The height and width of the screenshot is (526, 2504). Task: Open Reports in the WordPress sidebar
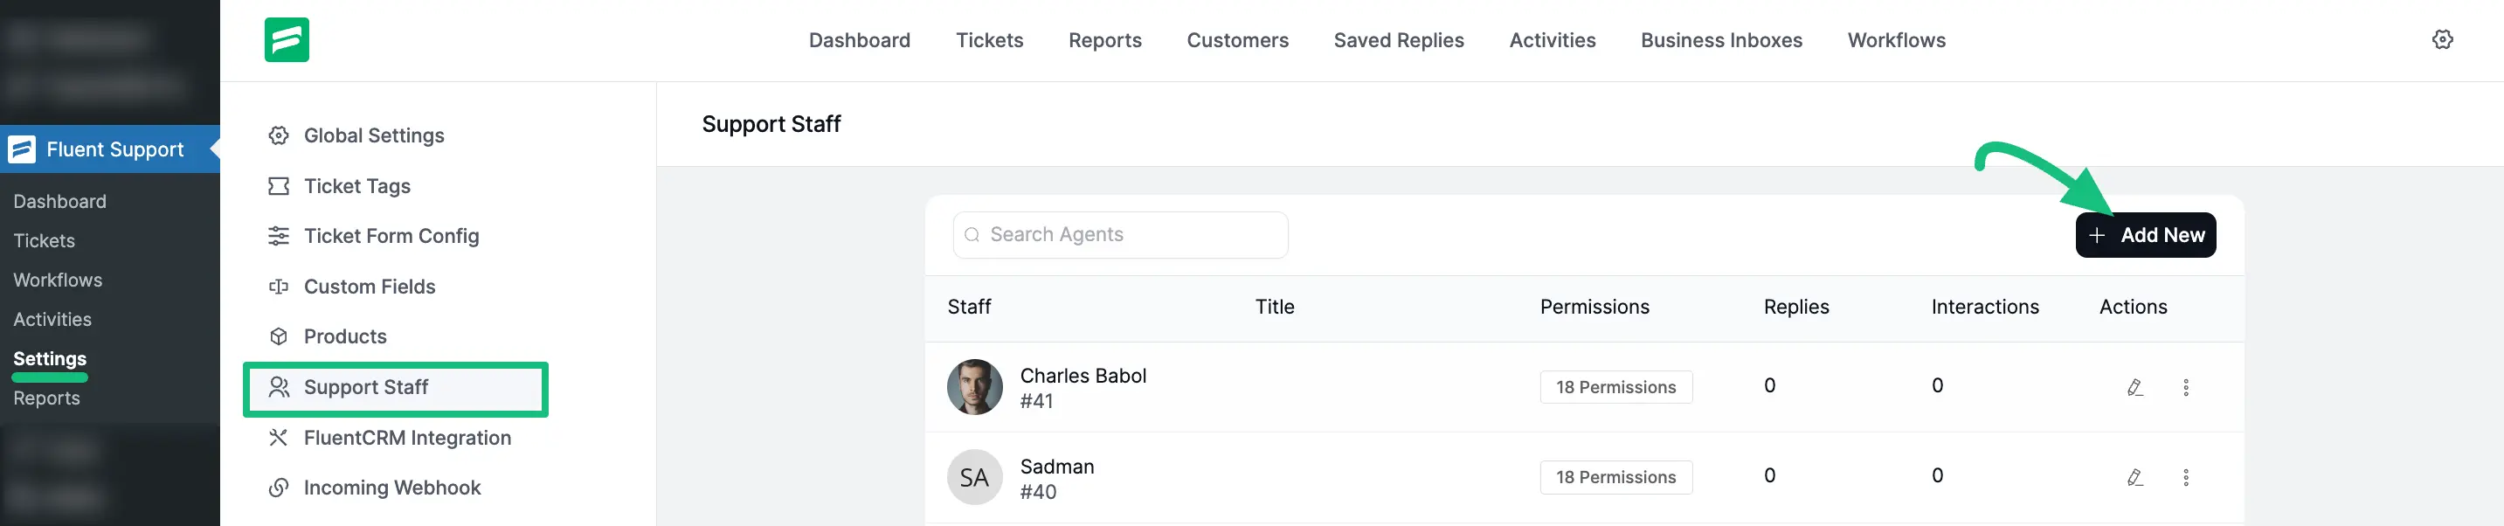coord(46,398)
